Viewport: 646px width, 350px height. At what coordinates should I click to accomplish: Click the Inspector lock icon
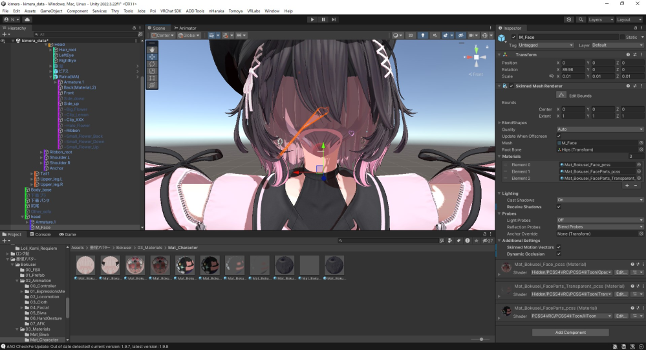[x=635, y=28]
